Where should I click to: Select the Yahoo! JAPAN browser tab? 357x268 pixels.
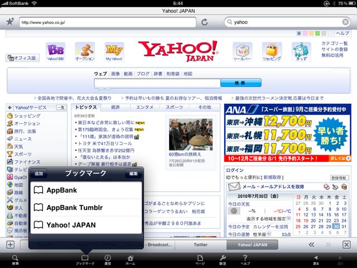pyautogui.click(x=252, y=245)
